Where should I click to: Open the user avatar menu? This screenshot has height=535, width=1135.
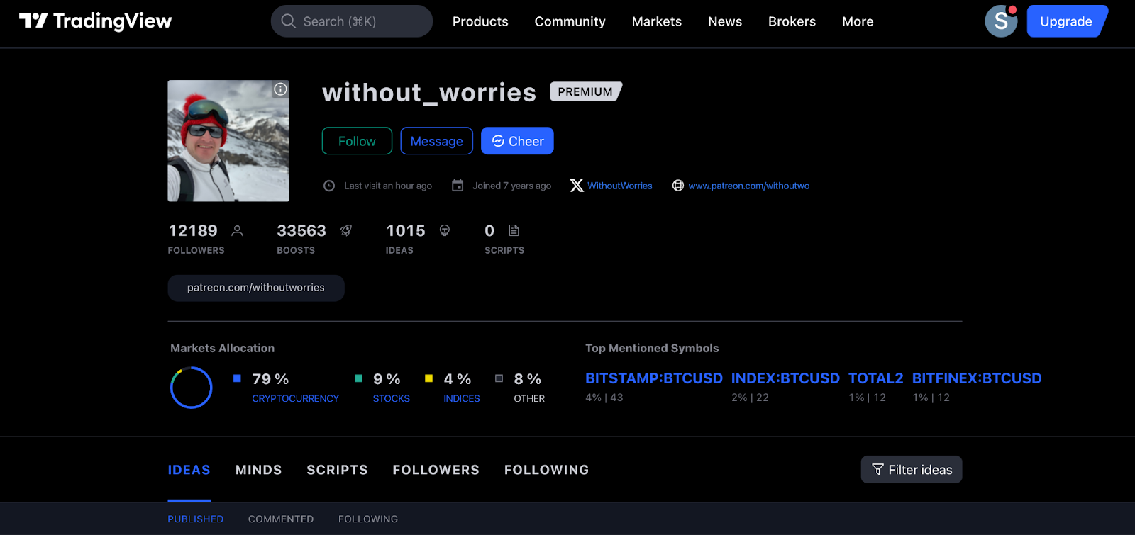1000,21
